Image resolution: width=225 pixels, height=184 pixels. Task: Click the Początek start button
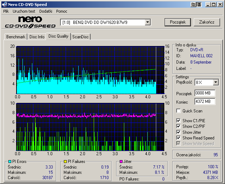[178, 22]
